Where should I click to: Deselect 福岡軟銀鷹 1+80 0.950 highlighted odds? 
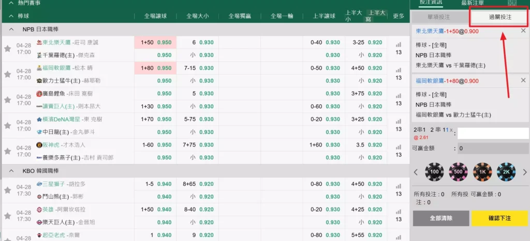click(x=155, y=68)
